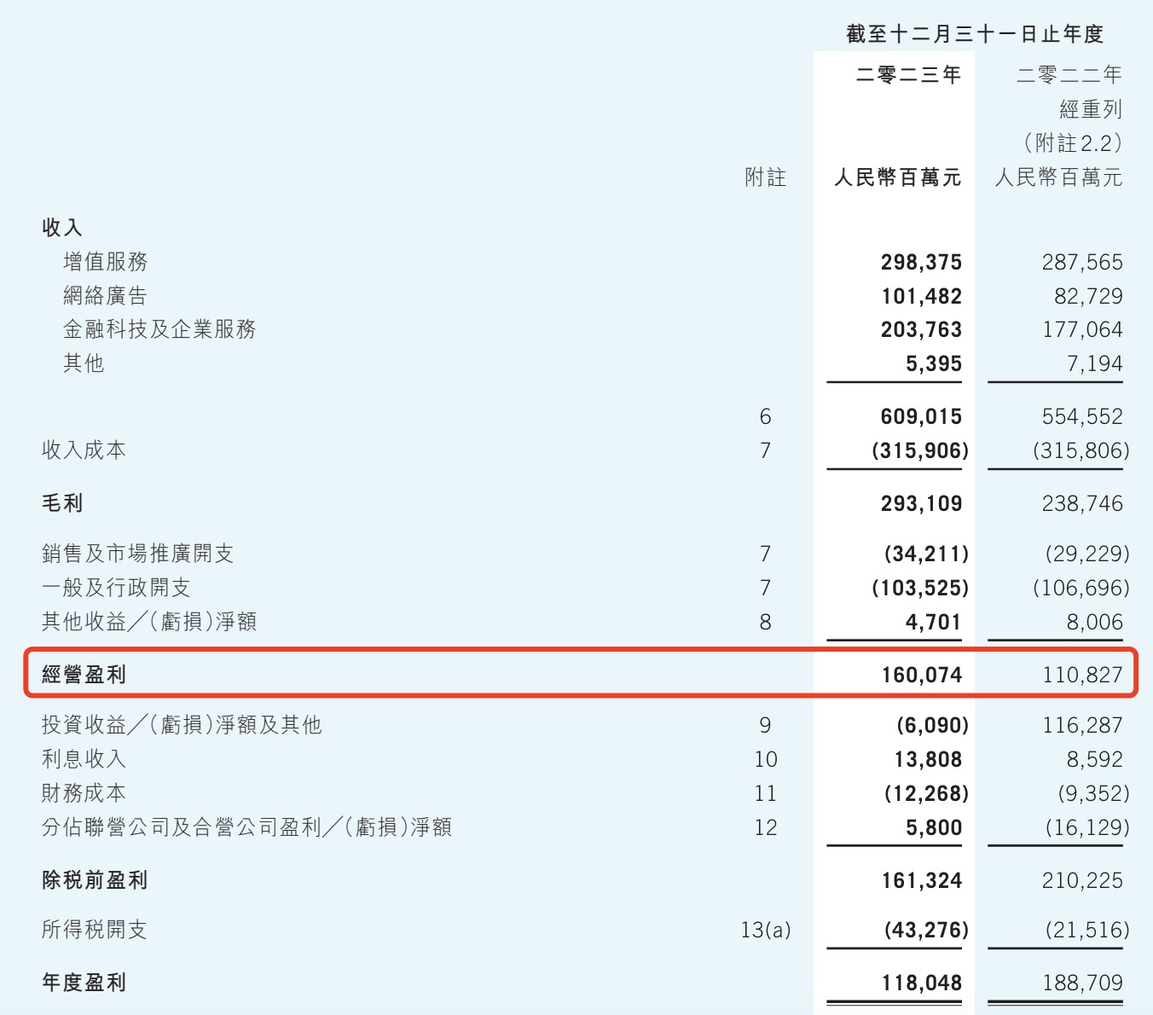Select the 附註 column header

(x=765, y=177)
